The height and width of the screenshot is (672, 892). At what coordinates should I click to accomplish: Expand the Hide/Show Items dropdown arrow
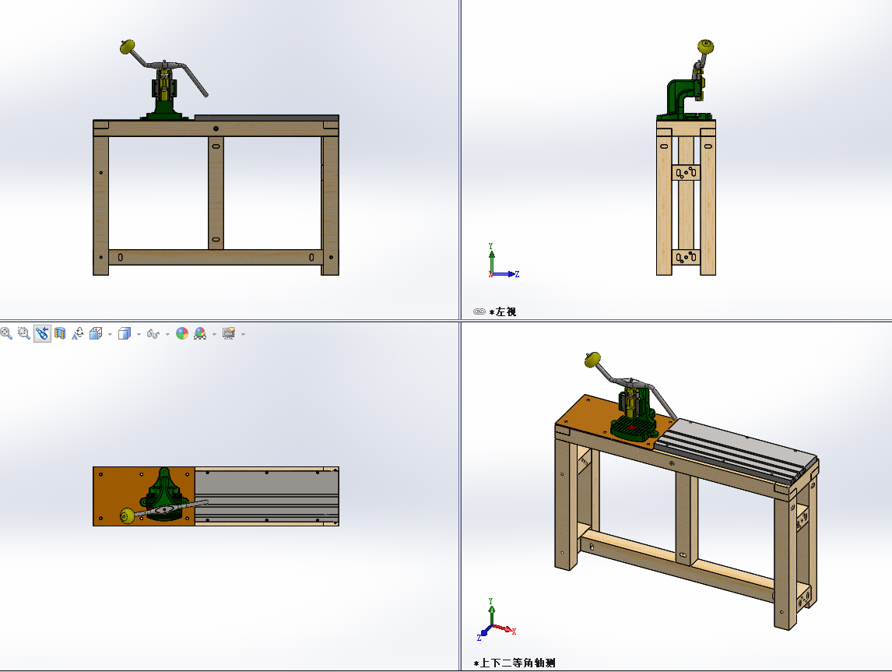[x=167, y=334]
